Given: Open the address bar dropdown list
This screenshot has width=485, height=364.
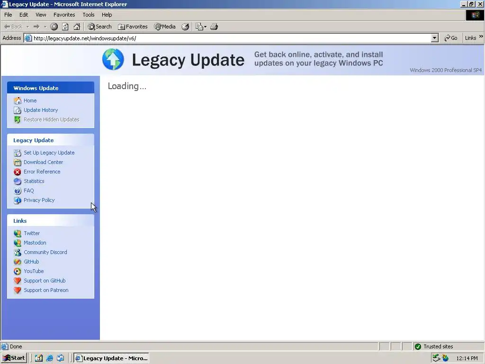Looking at the screenshot, I should point(435,38).
